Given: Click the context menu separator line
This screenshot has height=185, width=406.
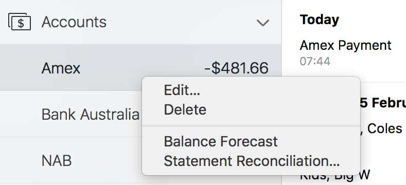Looking at the screenshot, I should (251, 126).
